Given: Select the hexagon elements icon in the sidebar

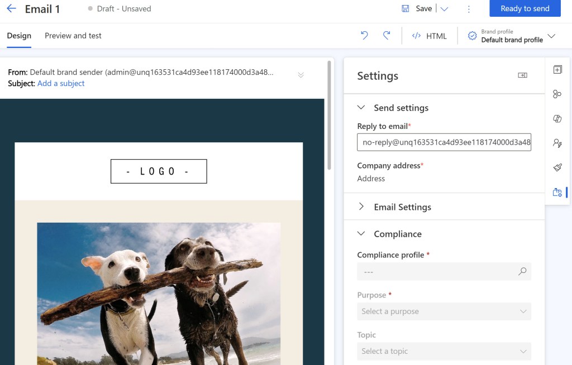Looking at the screenshot, I should tap(557, 94).
